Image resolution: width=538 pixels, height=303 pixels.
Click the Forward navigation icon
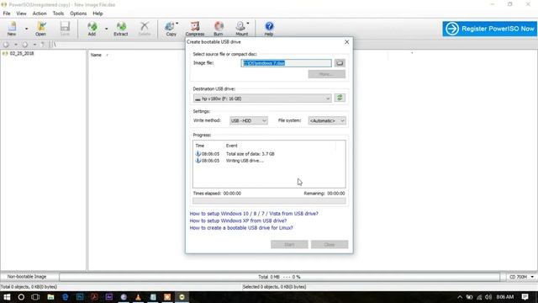pyautogui.click(x=24, y=45)
